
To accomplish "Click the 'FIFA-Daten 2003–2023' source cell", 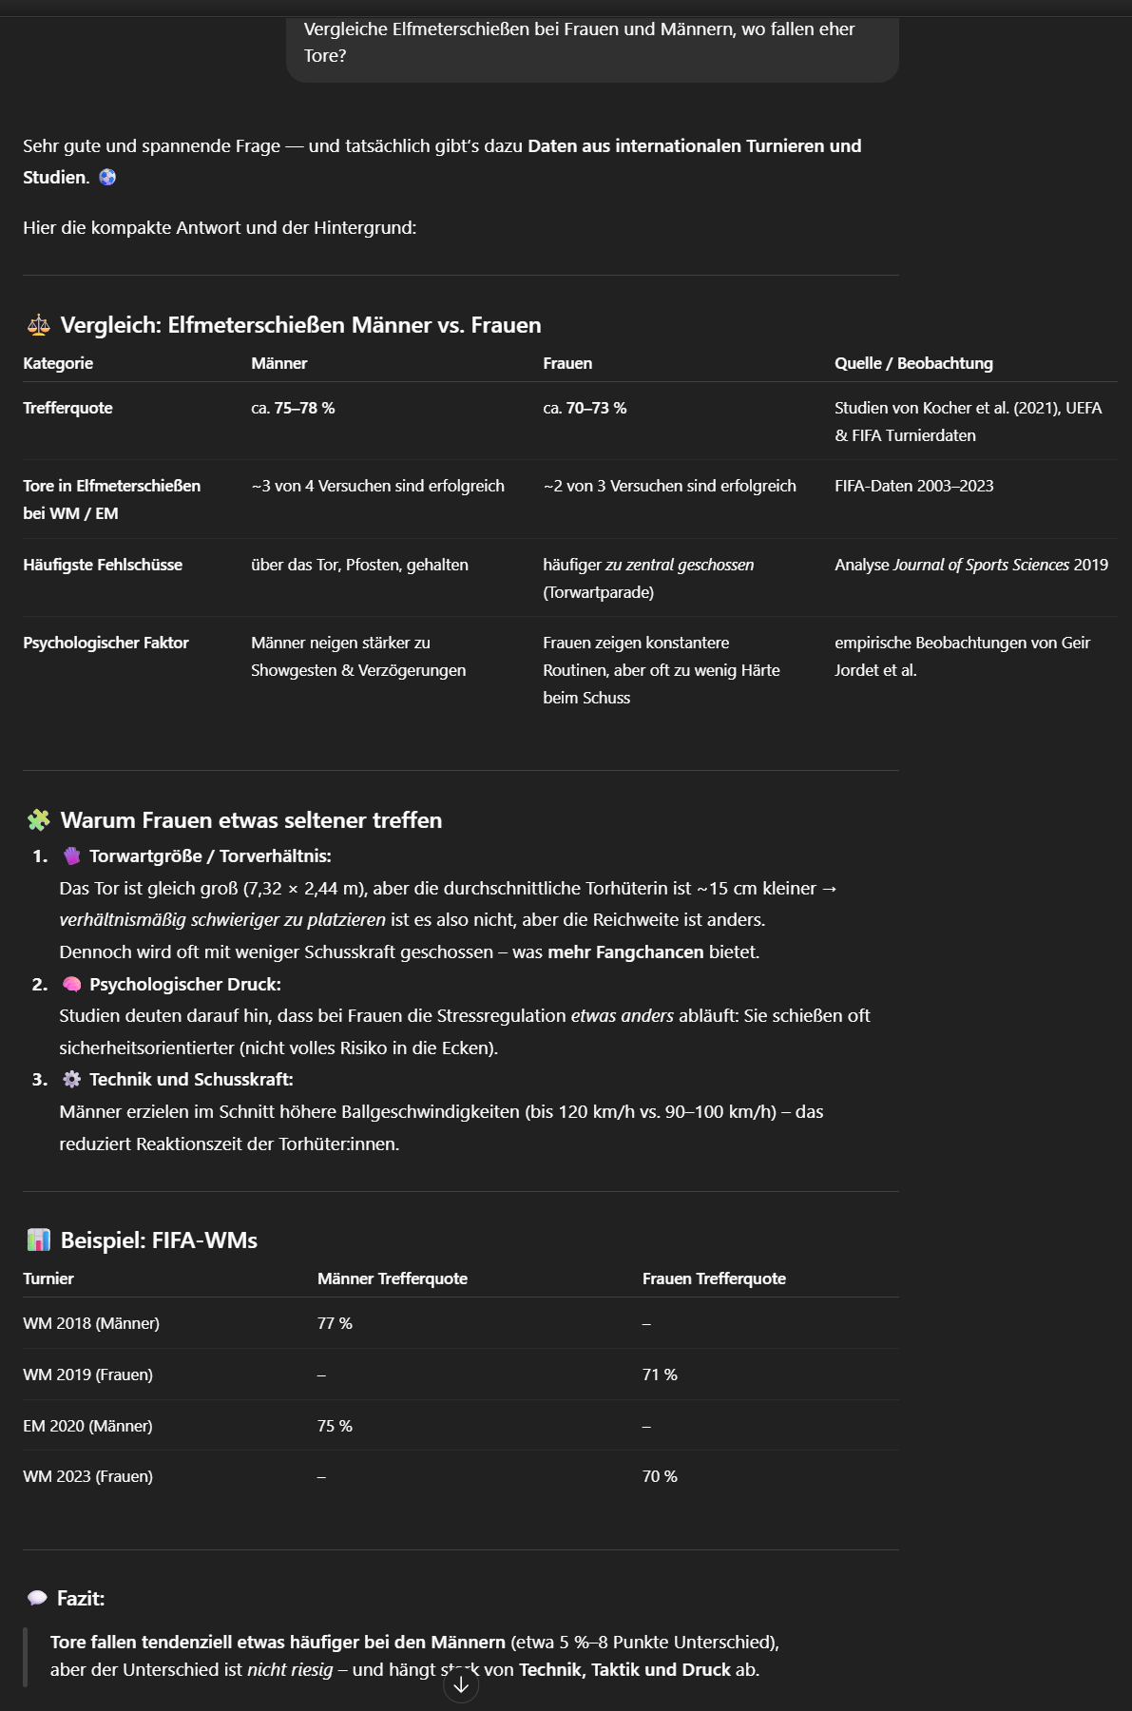I will coord(913,486).
